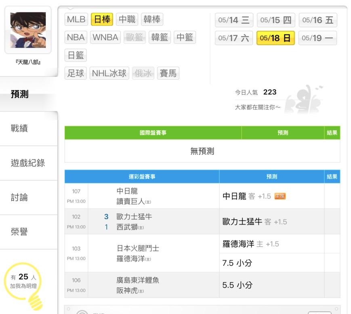
Task: Pick the 05/16 五 date button
Action: coord(318,20)
